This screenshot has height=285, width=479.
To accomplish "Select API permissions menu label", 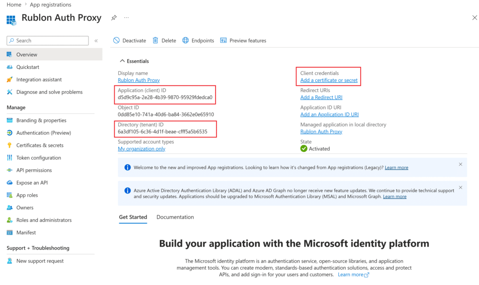I will click(34, 170).
